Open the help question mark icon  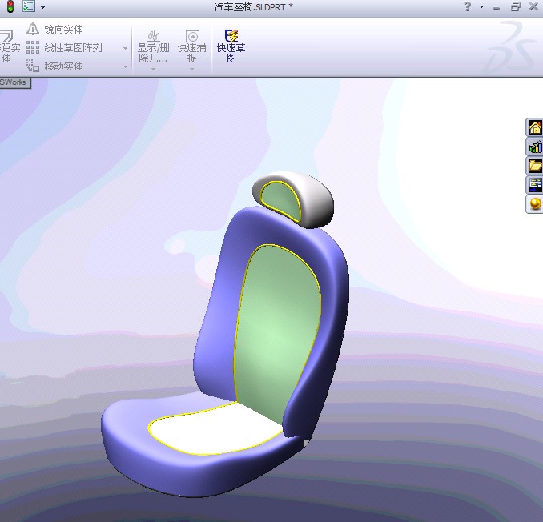click(x=468, y=6)
